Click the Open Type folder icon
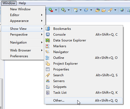Viewport: 130px width, 109px height. point(98,10)
